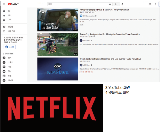
Task: Play the ABC News Live thumbnail
Action: click(x=58, y=69)
